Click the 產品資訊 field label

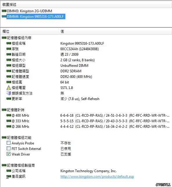click(19, 176)
